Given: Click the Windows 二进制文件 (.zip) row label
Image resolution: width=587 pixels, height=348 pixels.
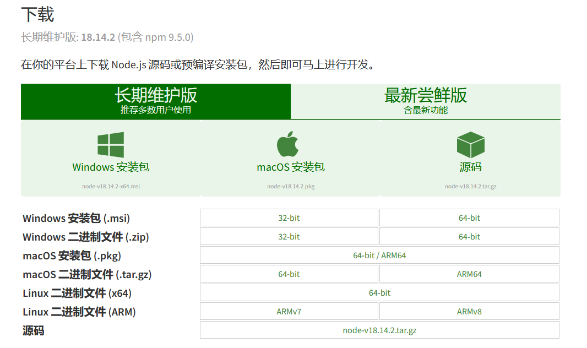Looking at the screenshot, I should [86, 237].
